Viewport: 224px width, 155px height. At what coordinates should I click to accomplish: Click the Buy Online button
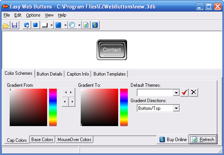[173, 140]
